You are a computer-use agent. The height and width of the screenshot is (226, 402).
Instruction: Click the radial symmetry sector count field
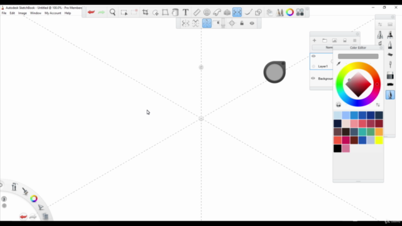[216, 23]
